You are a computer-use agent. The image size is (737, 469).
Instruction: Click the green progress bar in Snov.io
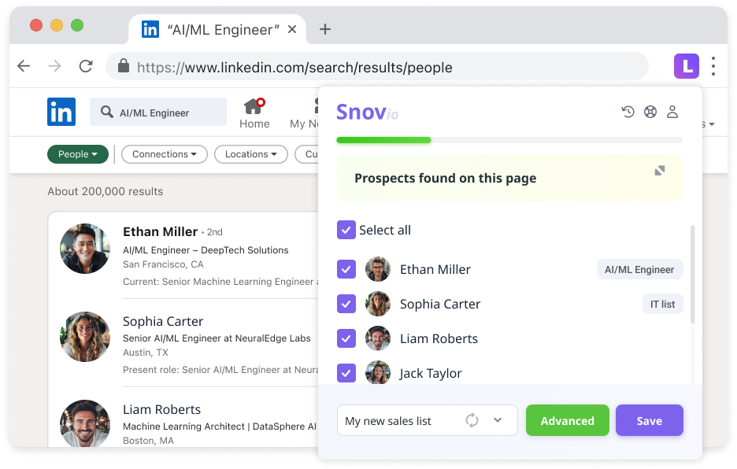click(383, 139)
